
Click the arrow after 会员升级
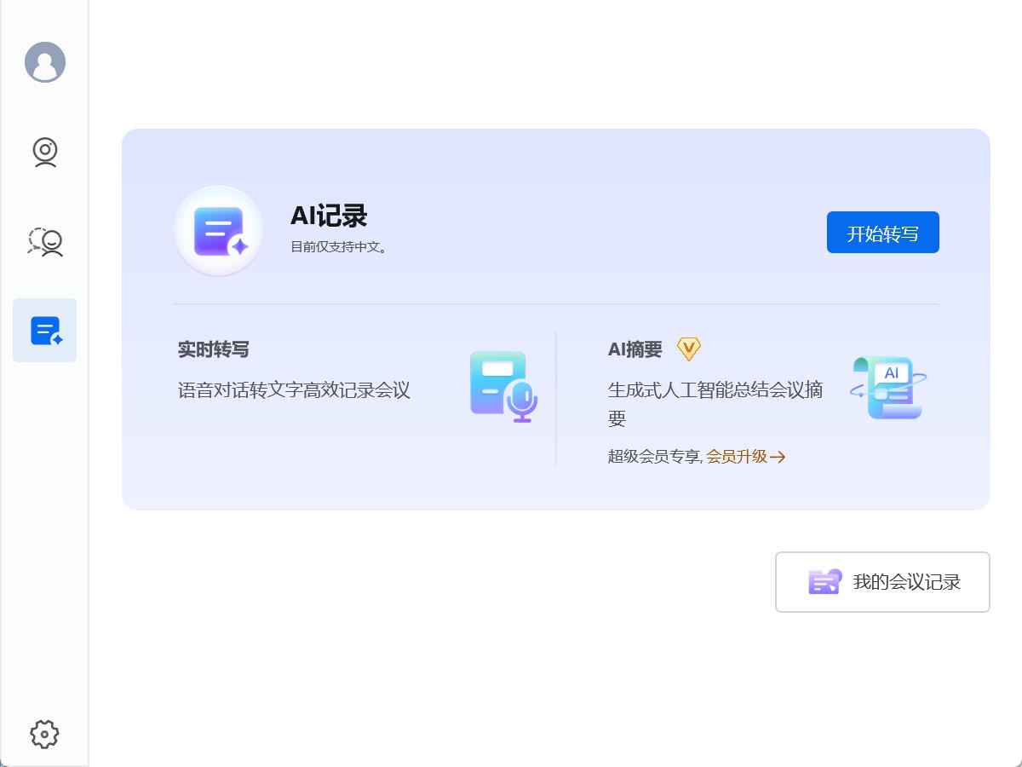pos(778,457)
